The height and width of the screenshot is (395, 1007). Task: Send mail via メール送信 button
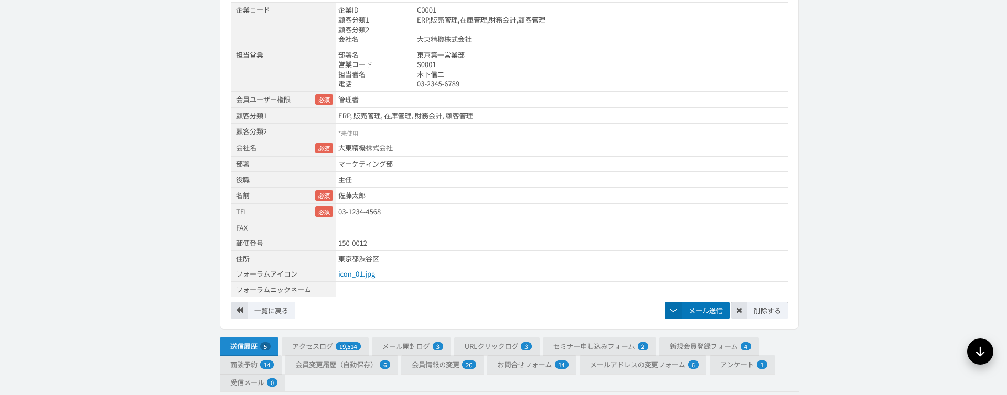click(x=697, y=310)
